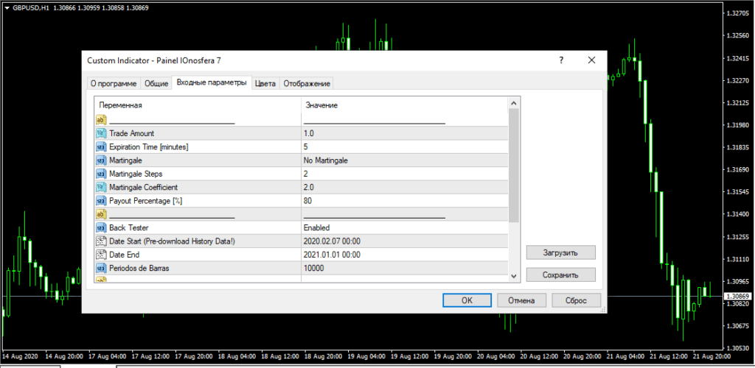Switch to the 'О программе' tab
Screen dimensions: 755x368
tap(113, 84)
